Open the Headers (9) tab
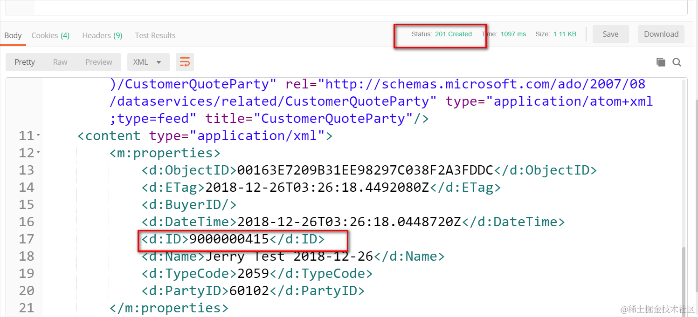The width and height of the screenshot is (698, 317). point(102,35)
